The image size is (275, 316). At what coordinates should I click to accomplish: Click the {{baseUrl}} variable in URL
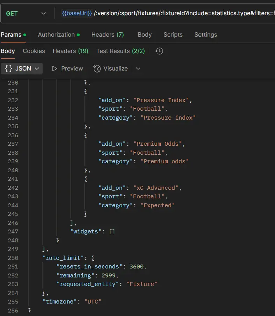pos(77,13)
